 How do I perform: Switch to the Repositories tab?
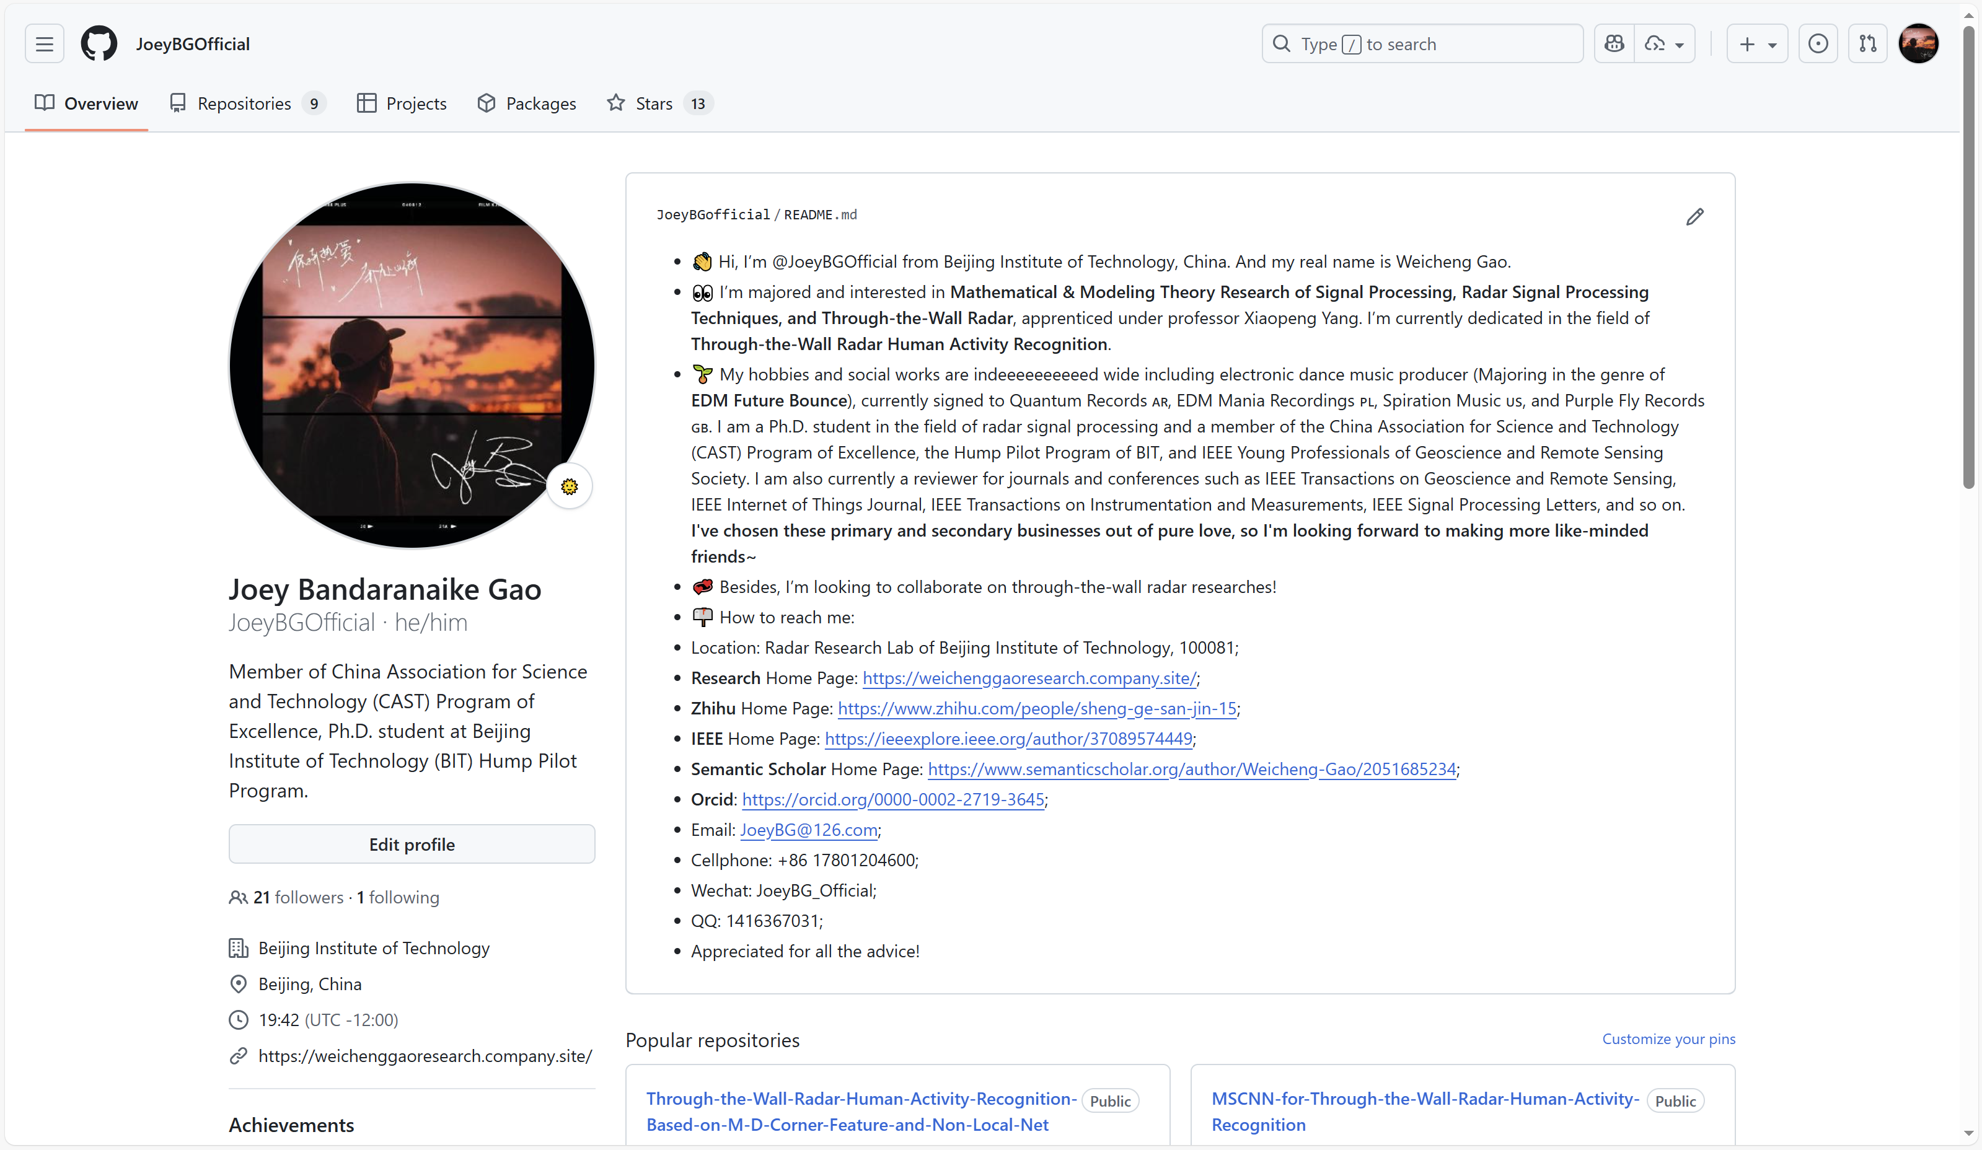pos(245,103)
